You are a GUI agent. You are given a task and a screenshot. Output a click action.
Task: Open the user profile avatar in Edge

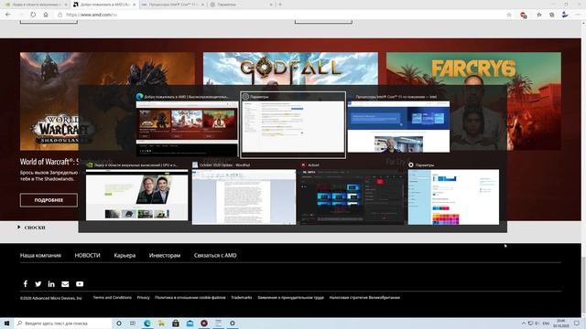pos(565,15)
